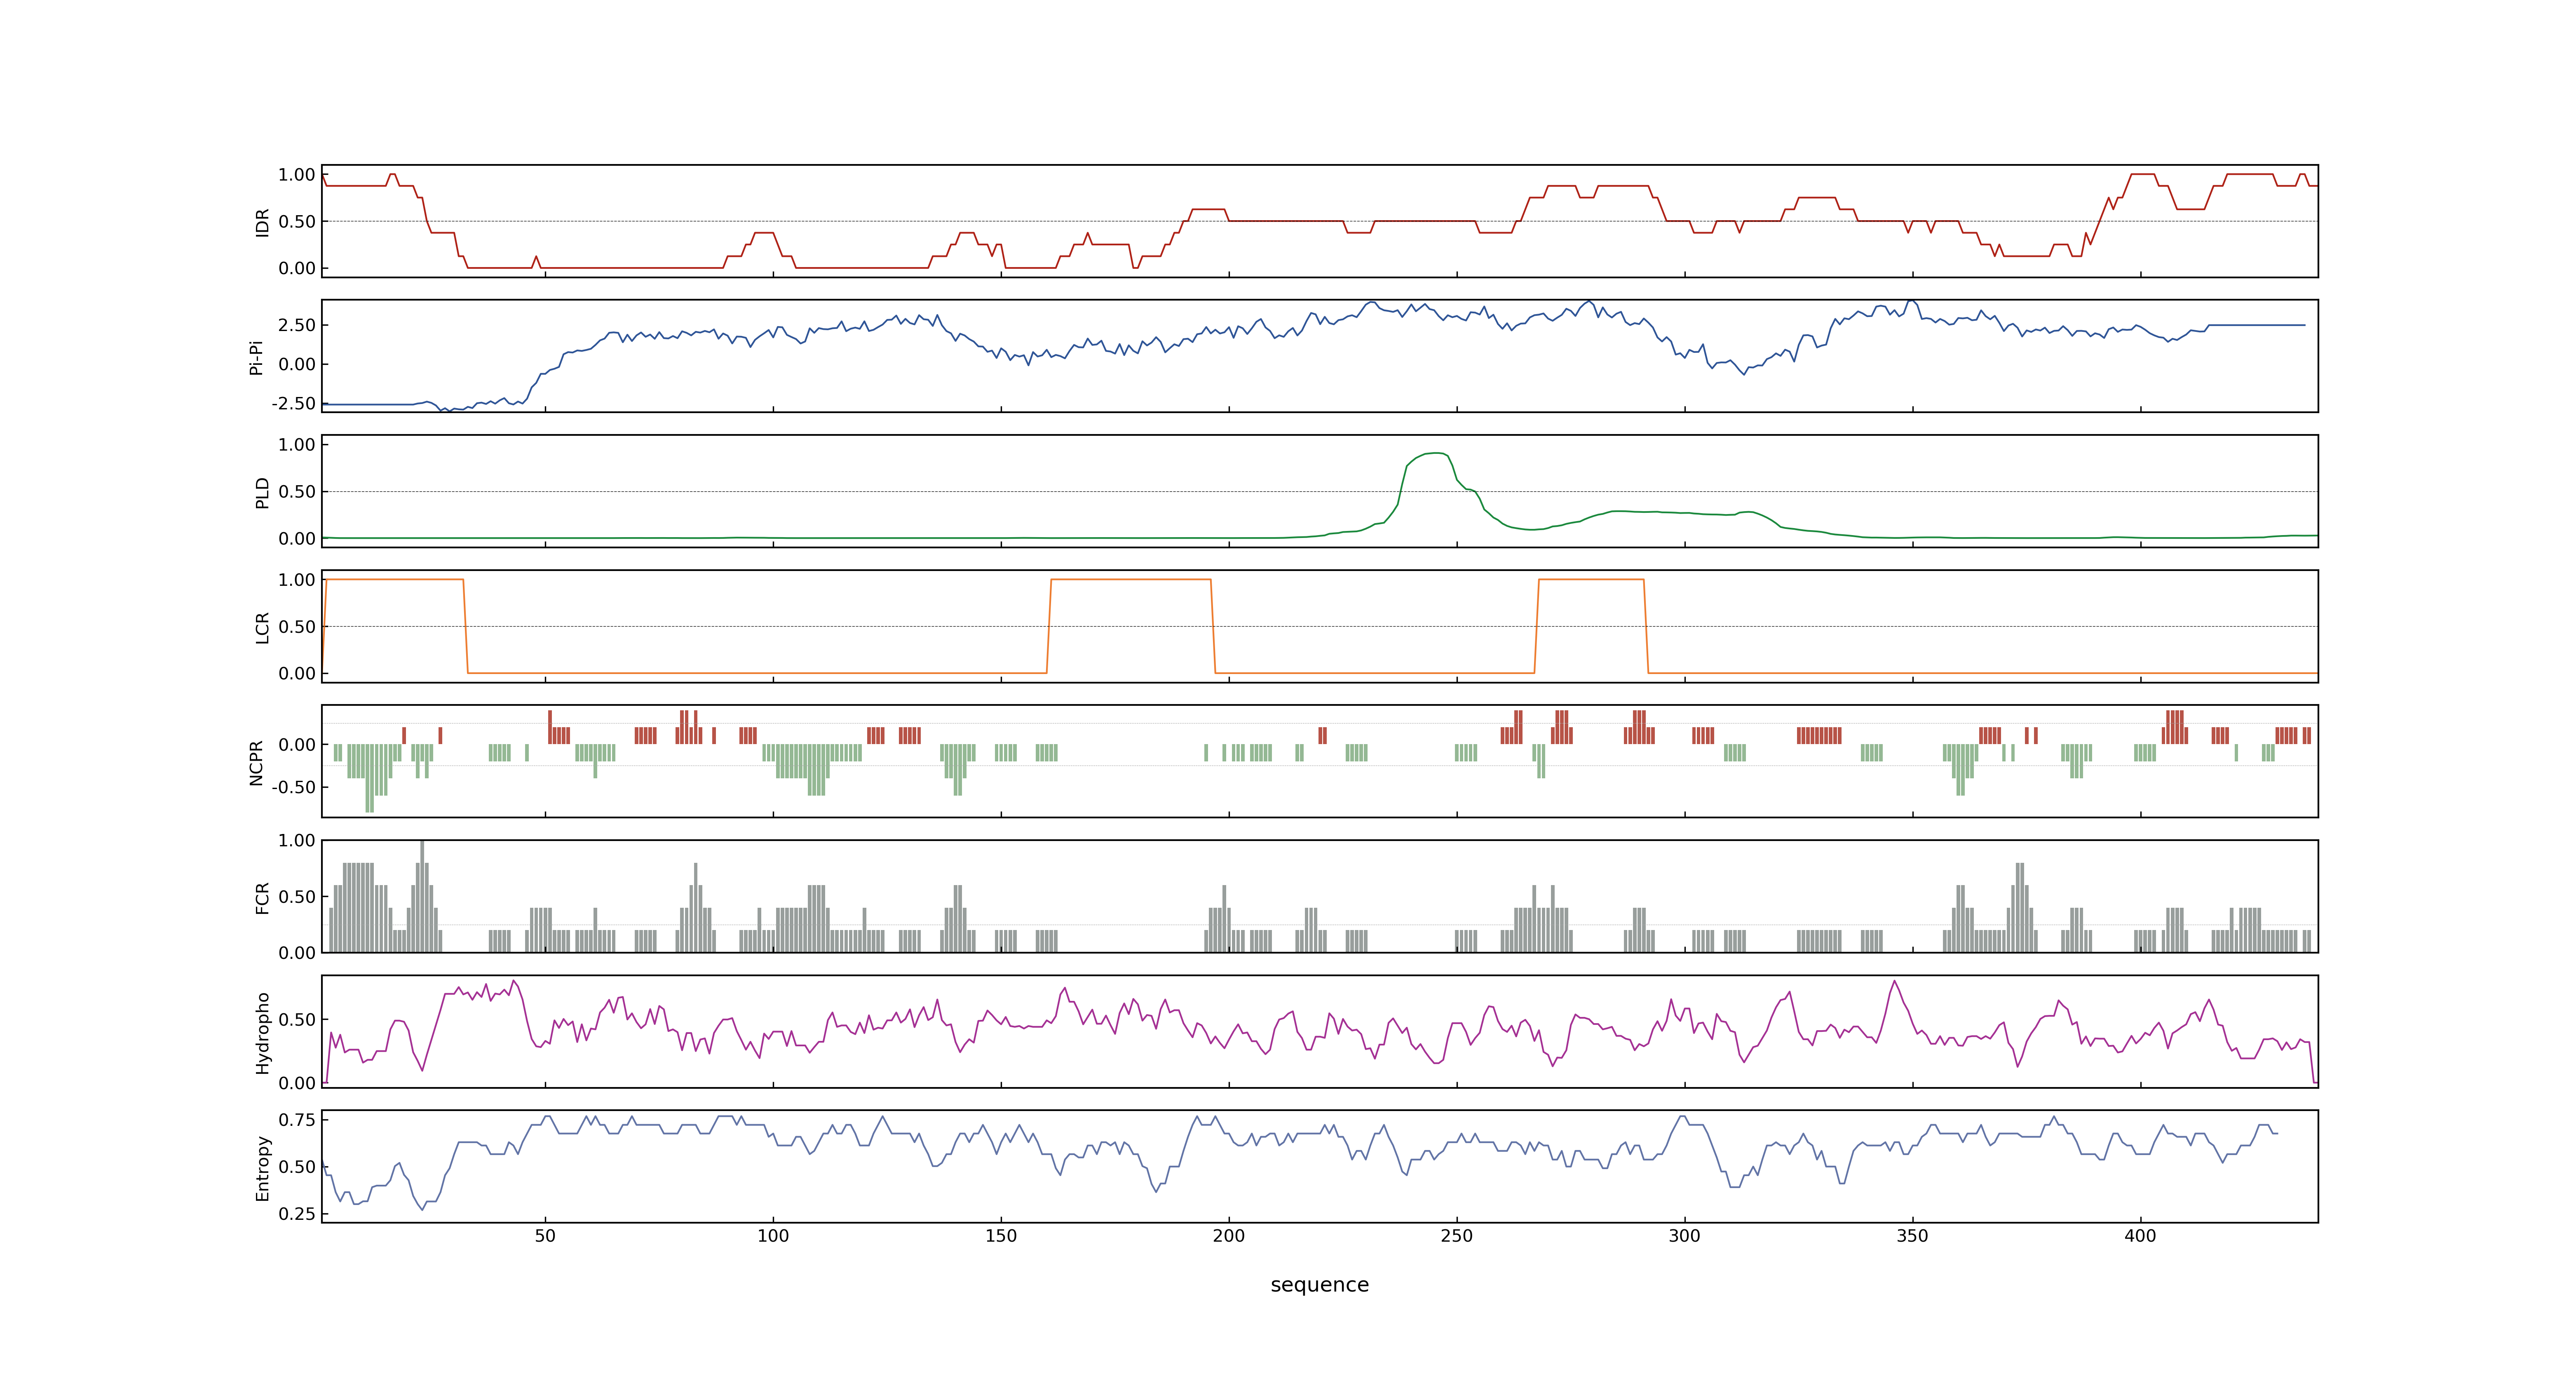Click the FCR y-axis label

(x=262, y=897)
